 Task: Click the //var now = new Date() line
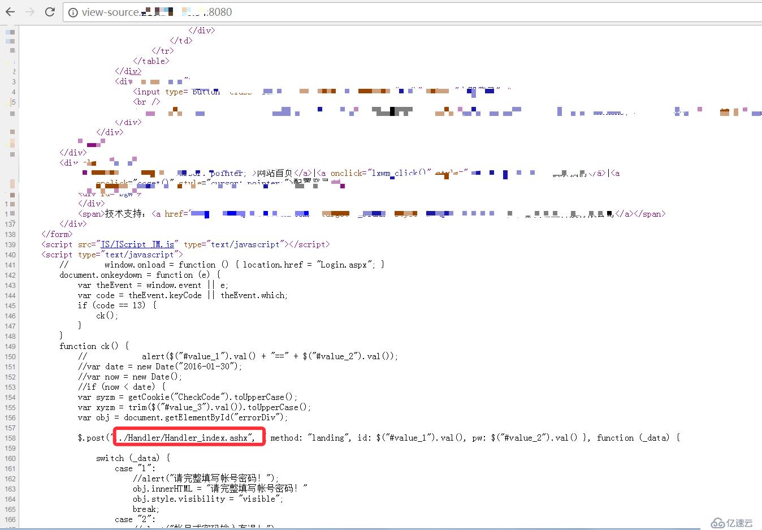point(130,377)
